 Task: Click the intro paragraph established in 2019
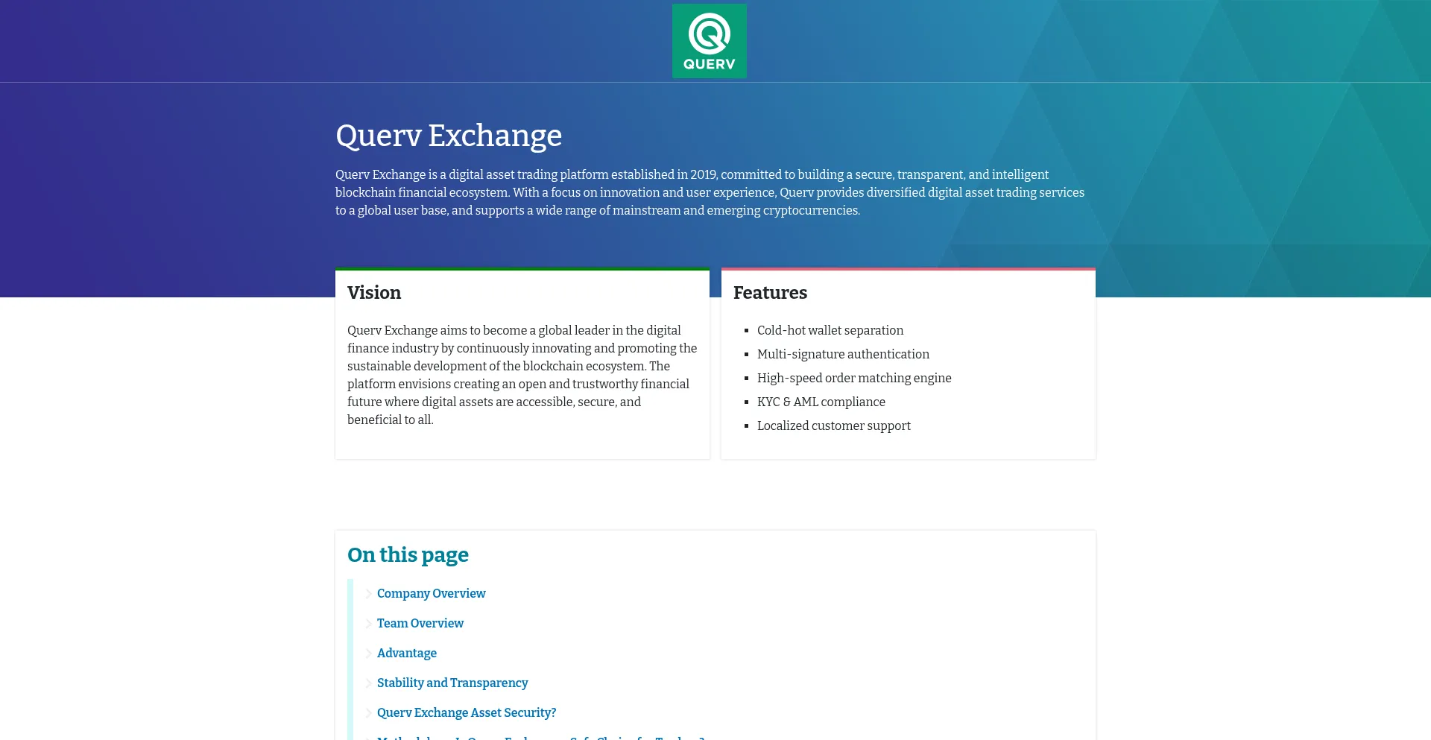click(x=710, y=192)
